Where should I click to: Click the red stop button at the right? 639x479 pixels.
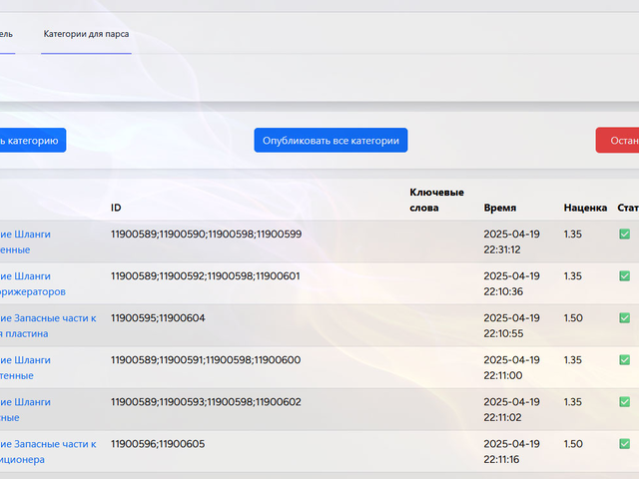[x=618, y=141]
